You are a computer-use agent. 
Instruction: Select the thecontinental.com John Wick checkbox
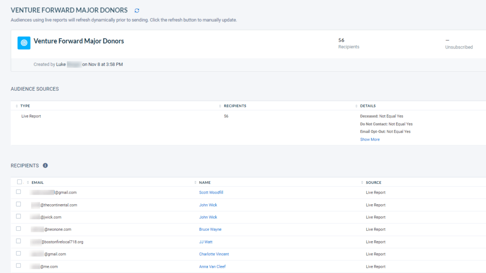click(x=19, y=204)
